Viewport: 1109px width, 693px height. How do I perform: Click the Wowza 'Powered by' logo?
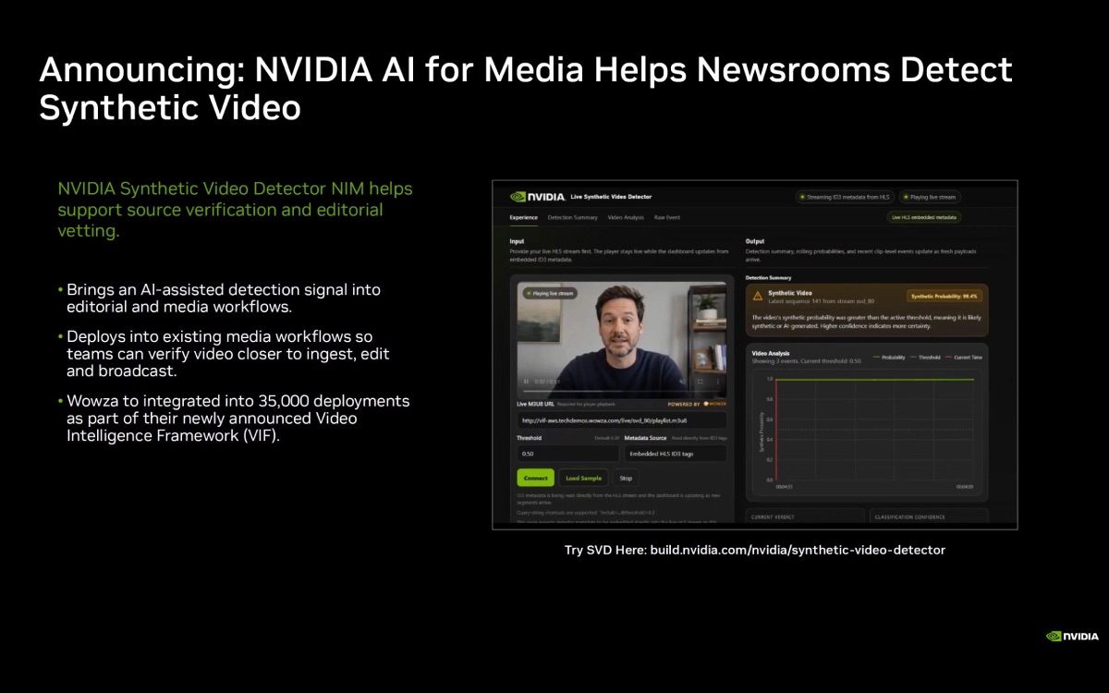(715, 404)
